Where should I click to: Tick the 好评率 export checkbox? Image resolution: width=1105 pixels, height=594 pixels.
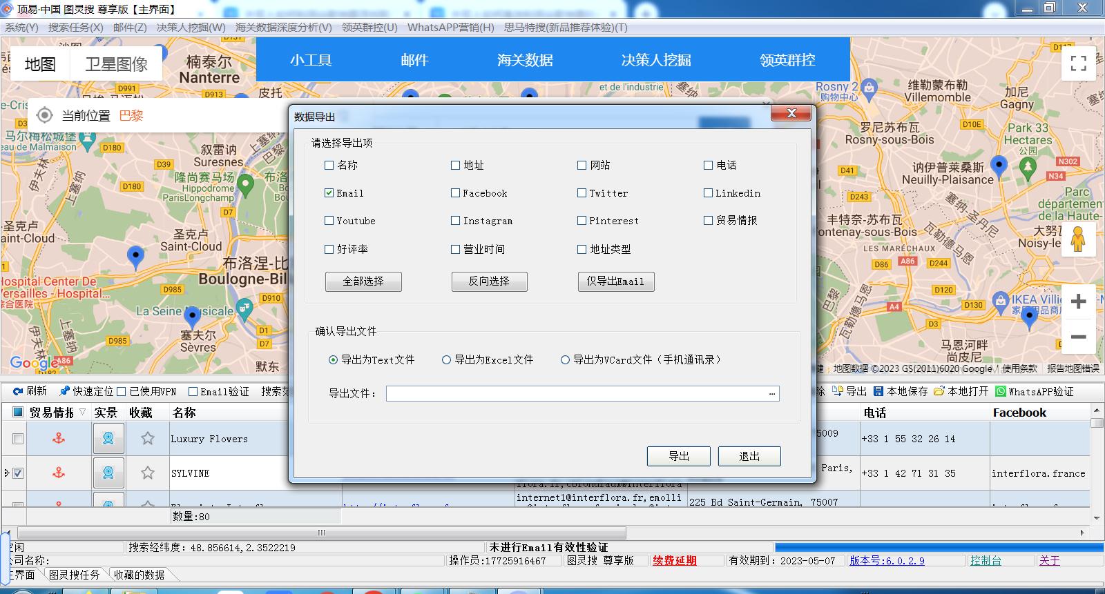coord(329,249)
